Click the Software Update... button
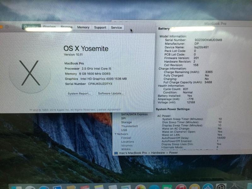 tap(111, 93)
